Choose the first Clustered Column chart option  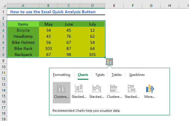click(x=62, y=92)
